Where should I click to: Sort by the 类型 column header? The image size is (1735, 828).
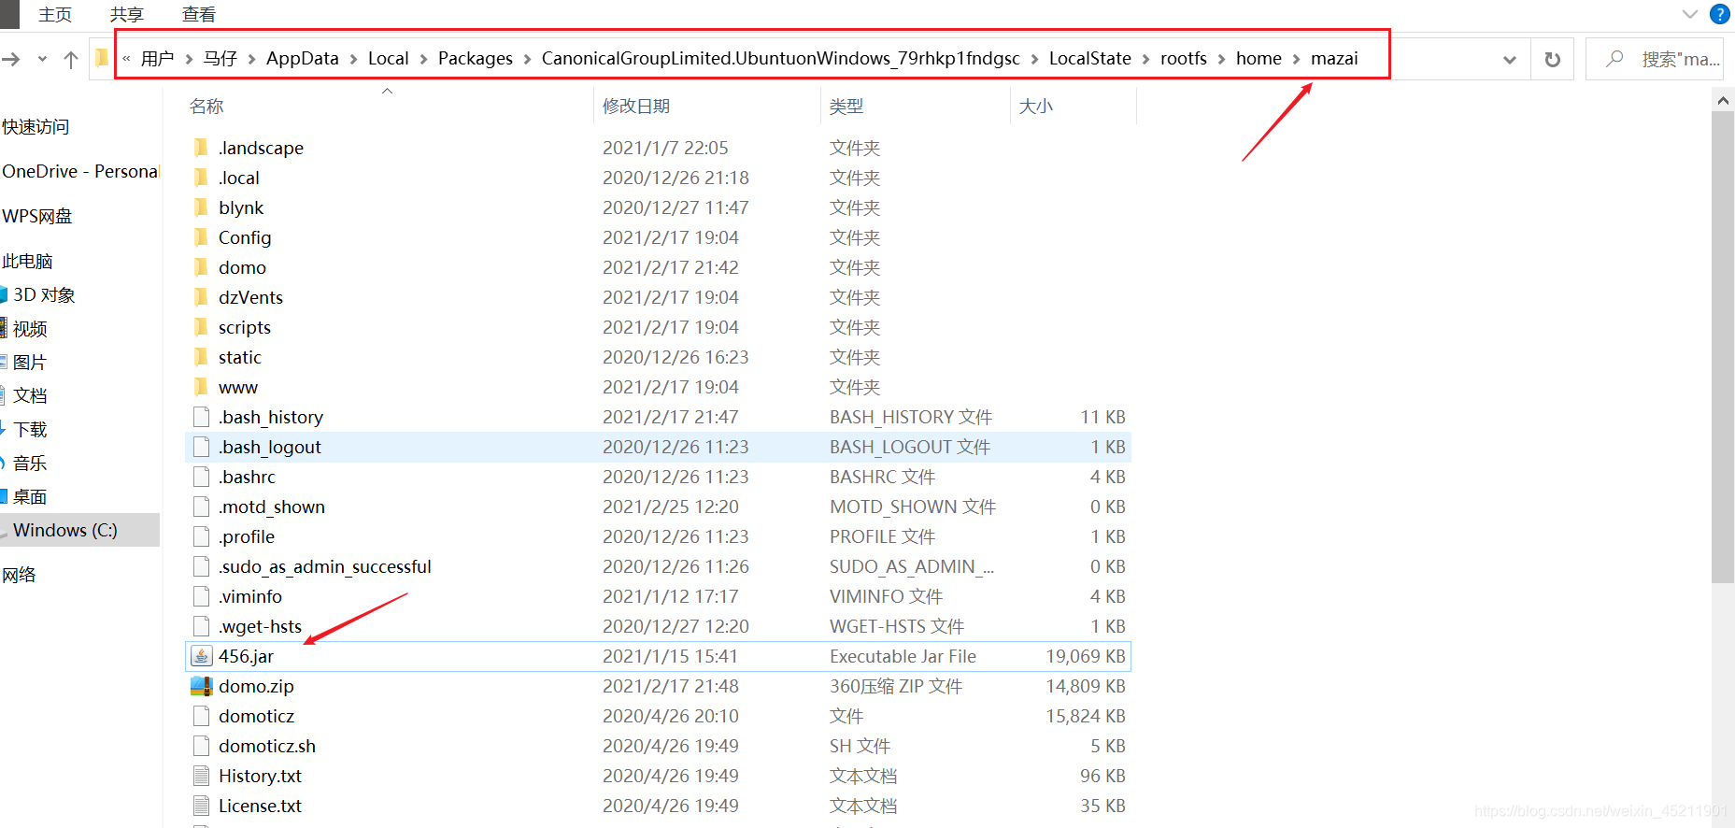(x=846, y=107)
